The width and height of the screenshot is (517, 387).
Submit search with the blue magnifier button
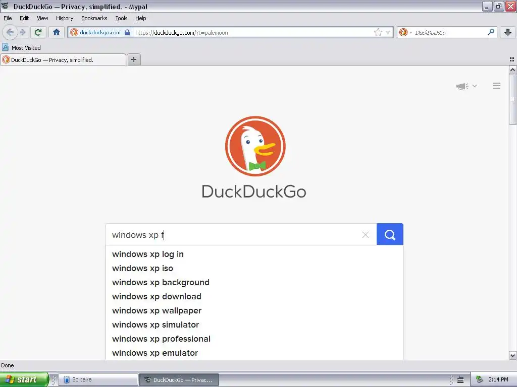click(x=390, y=234)
